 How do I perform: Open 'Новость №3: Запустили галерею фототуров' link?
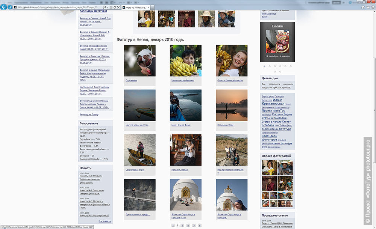click(92, 192)
